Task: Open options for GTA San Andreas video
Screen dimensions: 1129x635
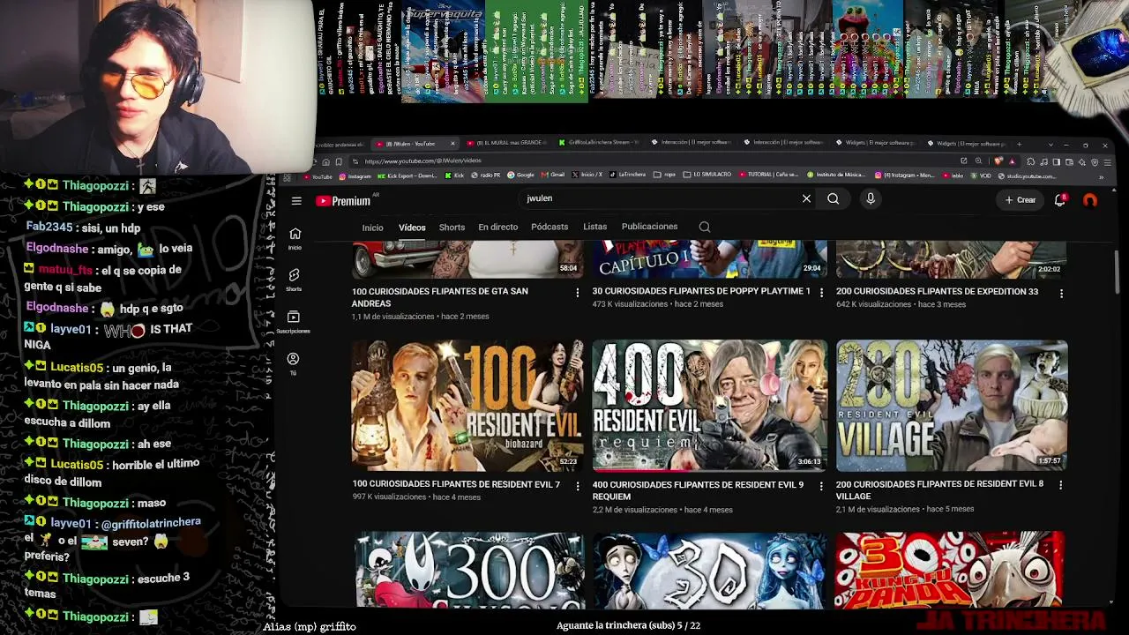Action: (578, 293)
